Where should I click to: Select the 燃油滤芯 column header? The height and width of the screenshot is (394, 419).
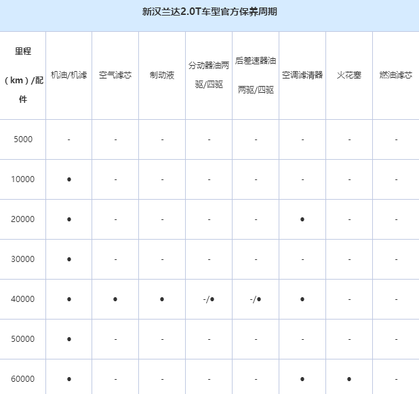pyautogui.click(x=396, y=75)
